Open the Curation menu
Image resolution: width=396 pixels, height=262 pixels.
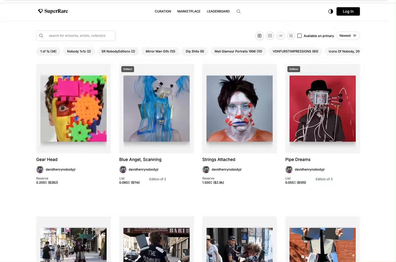click(x=163, y=11)
